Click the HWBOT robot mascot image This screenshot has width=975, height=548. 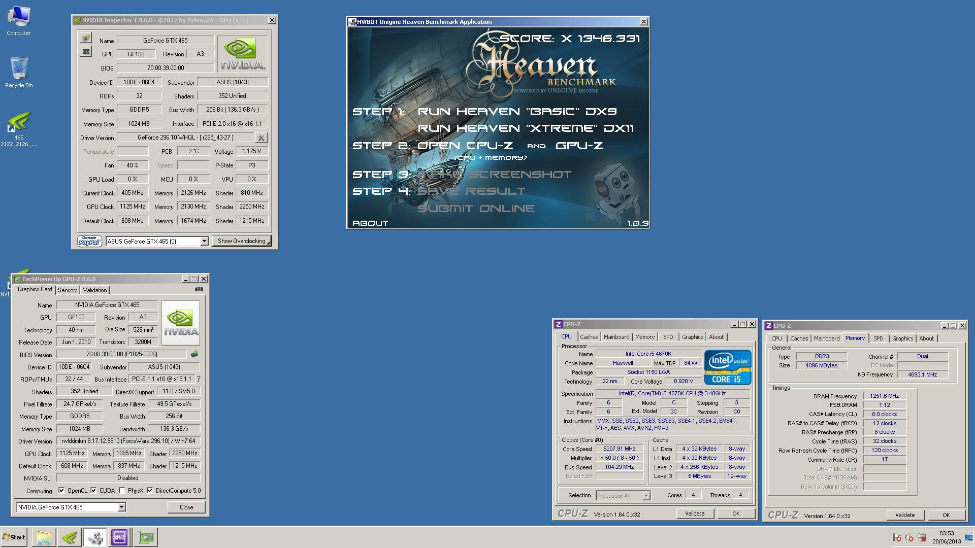[x=614, y=191]
